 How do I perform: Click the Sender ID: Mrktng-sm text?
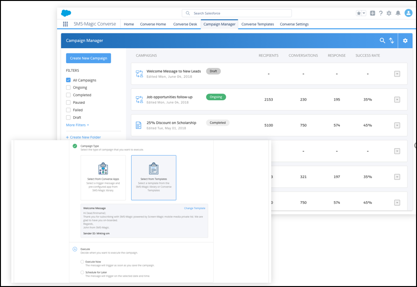(x=96, y=234)
